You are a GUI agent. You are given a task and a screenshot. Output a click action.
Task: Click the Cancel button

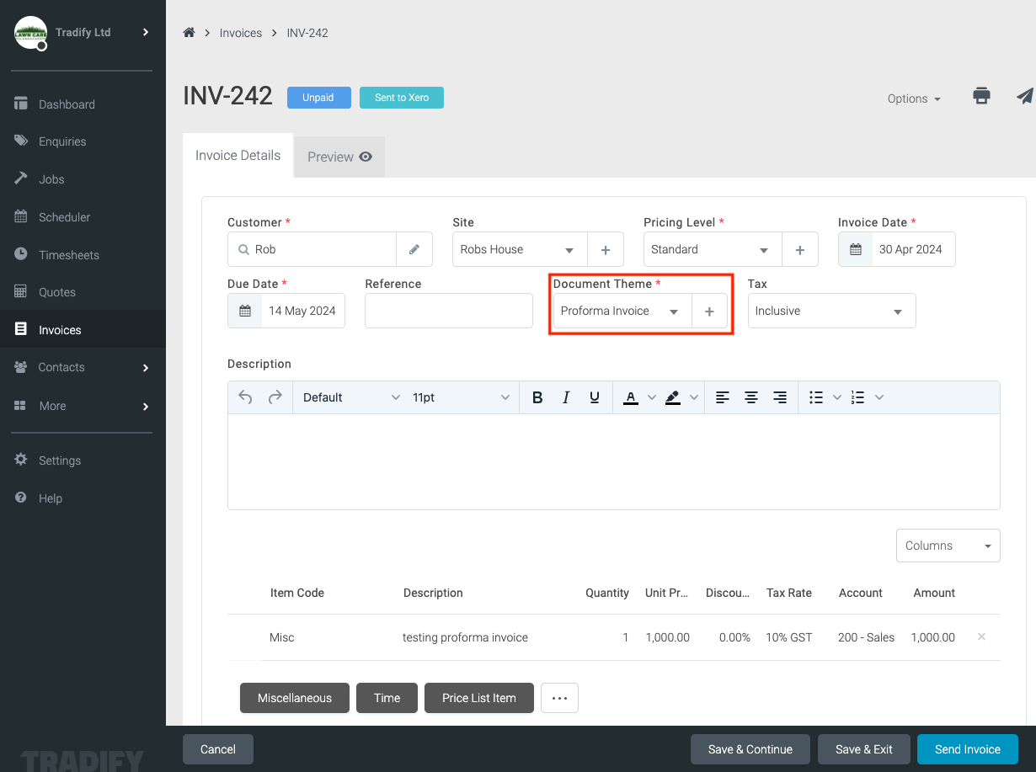click(218, 749)
